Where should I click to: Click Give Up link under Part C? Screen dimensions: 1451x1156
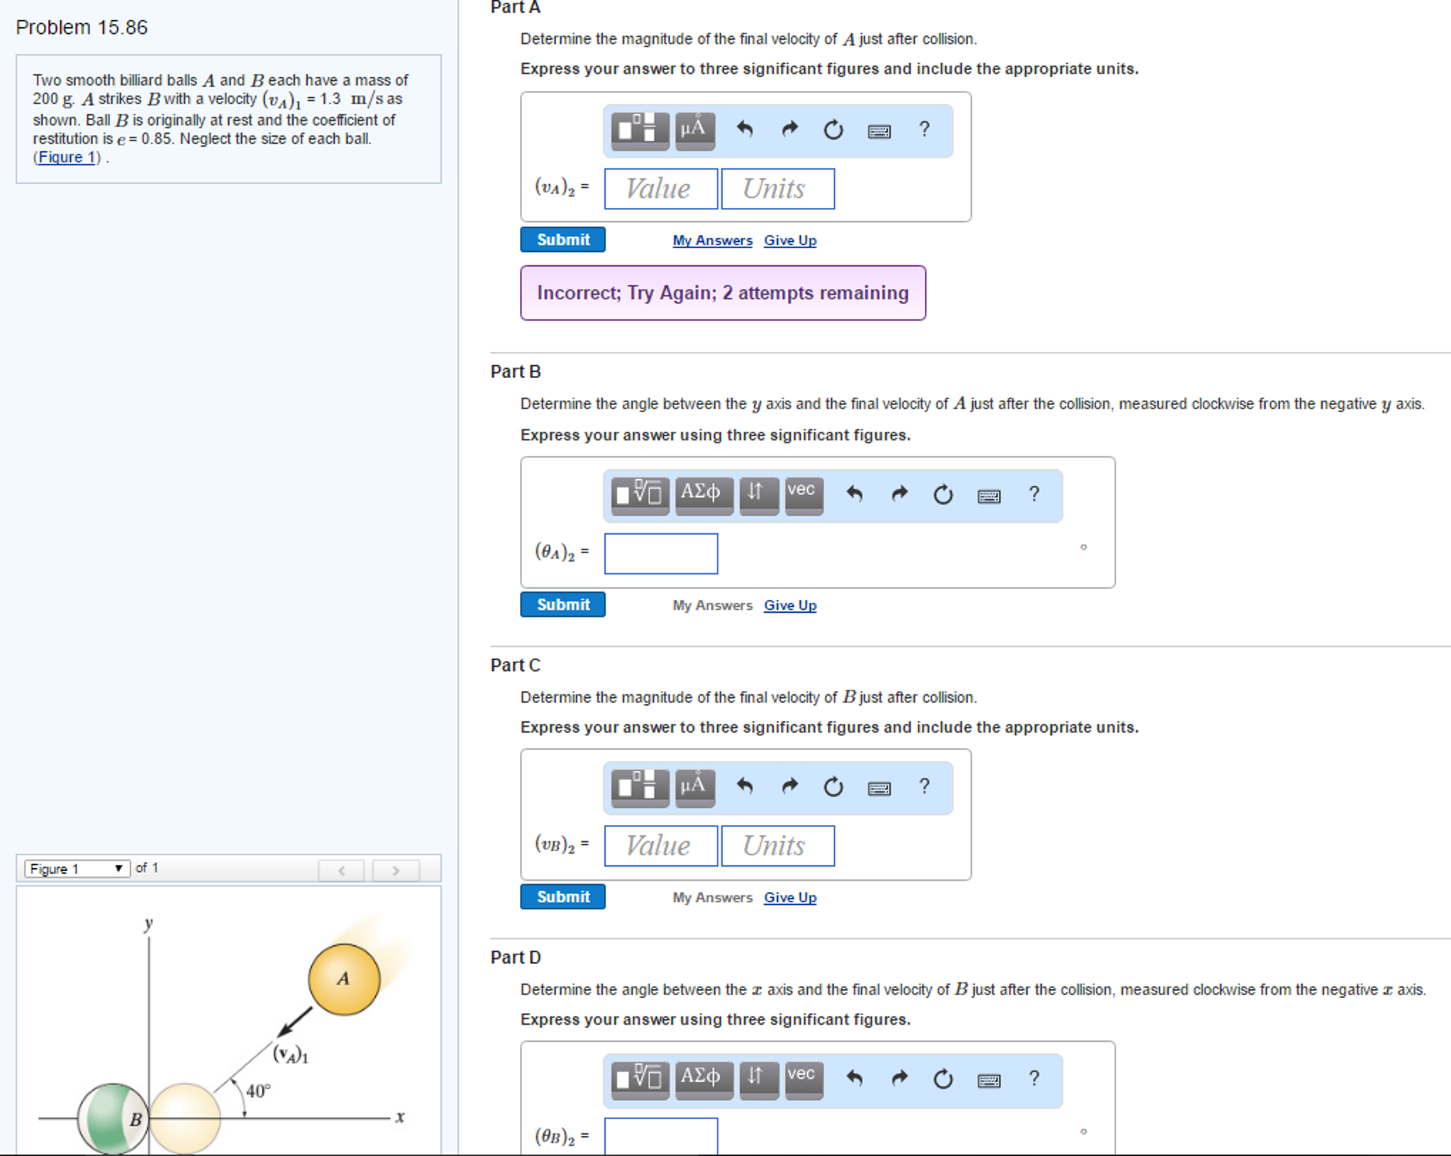789,898
